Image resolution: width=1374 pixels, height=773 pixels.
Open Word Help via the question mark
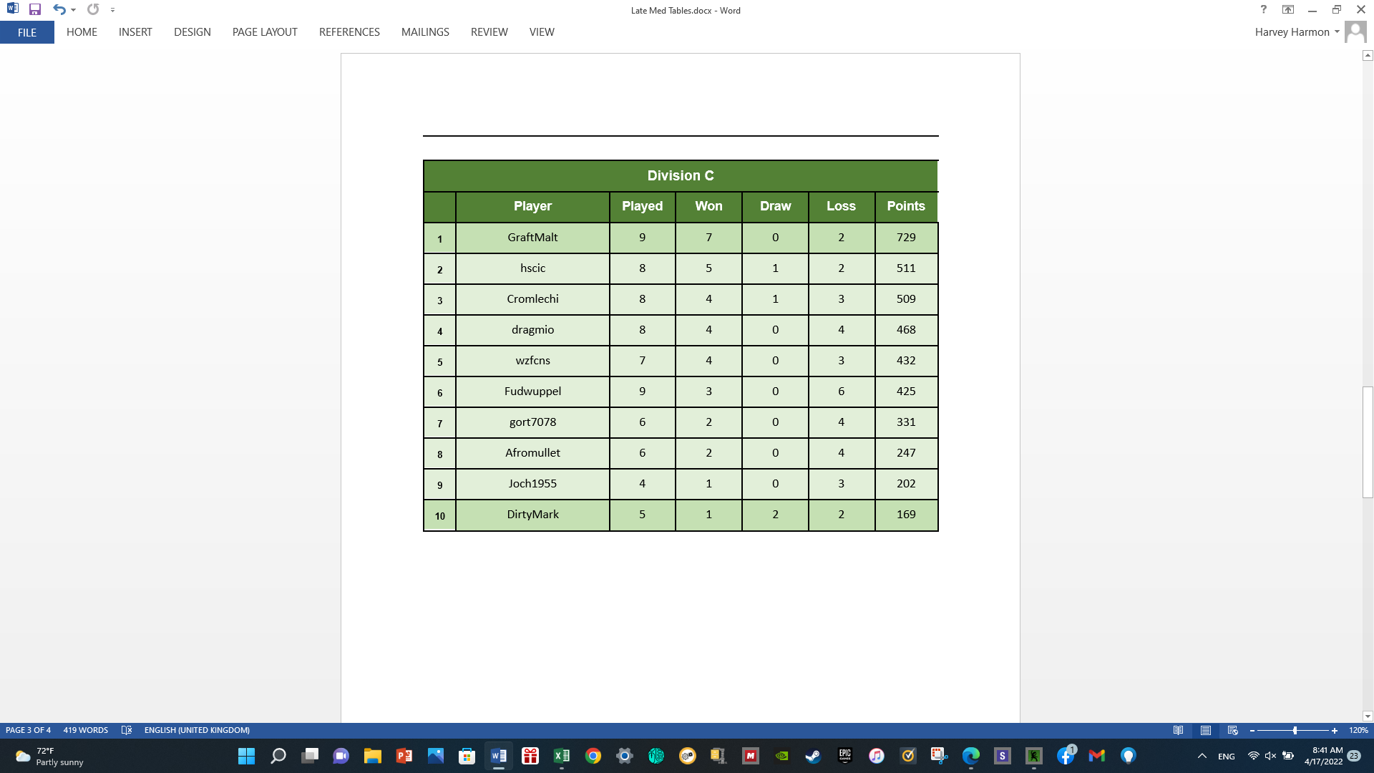click(1263, 10)
